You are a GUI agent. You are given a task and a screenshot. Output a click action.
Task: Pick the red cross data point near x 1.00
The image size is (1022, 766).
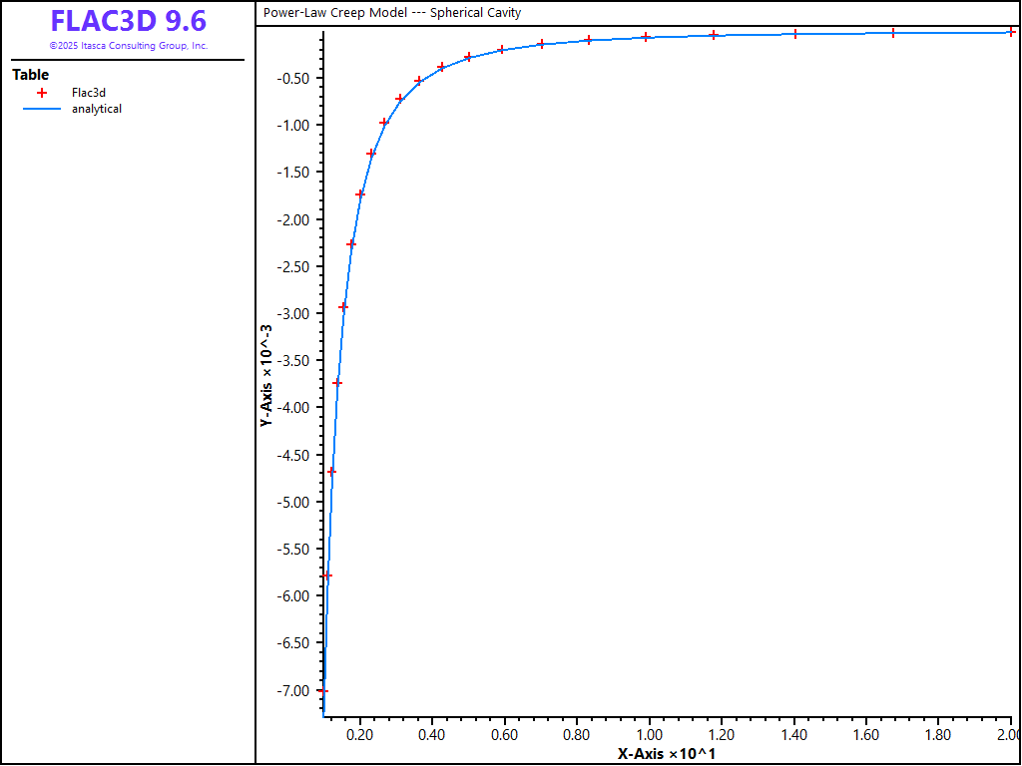[646, 37]
